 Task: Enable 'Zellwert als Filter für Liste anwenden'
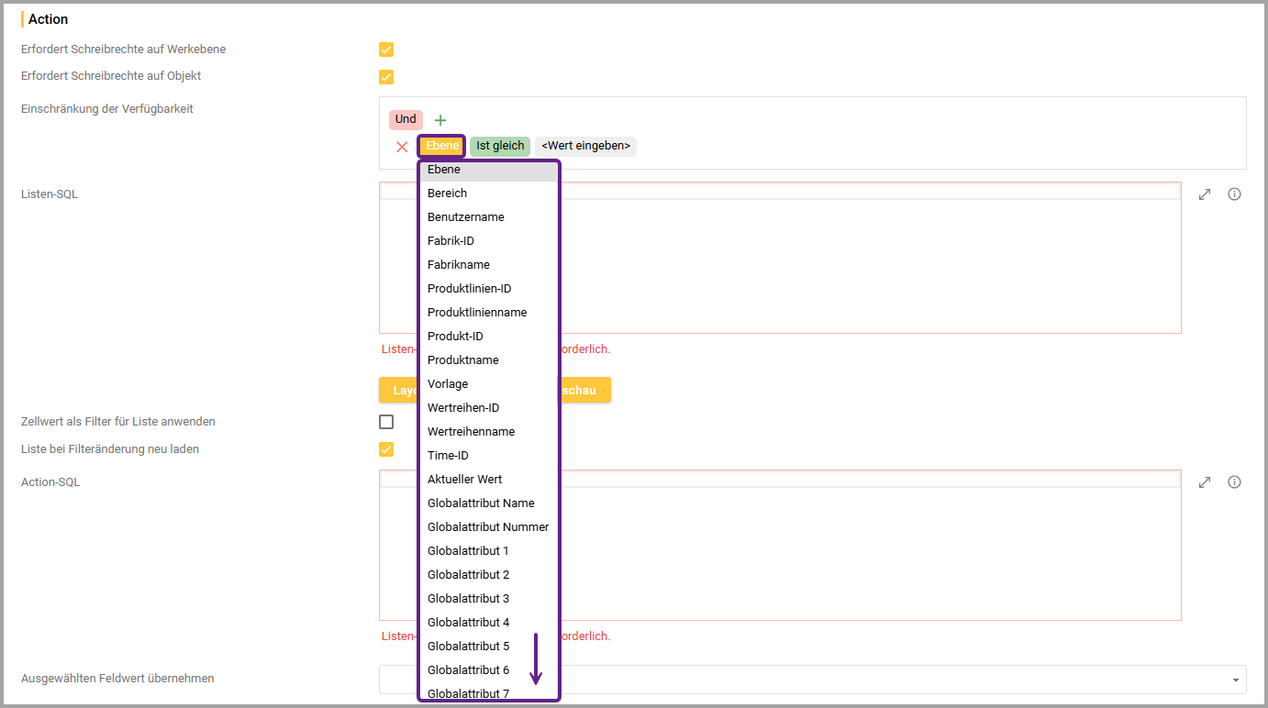point(386,422)
